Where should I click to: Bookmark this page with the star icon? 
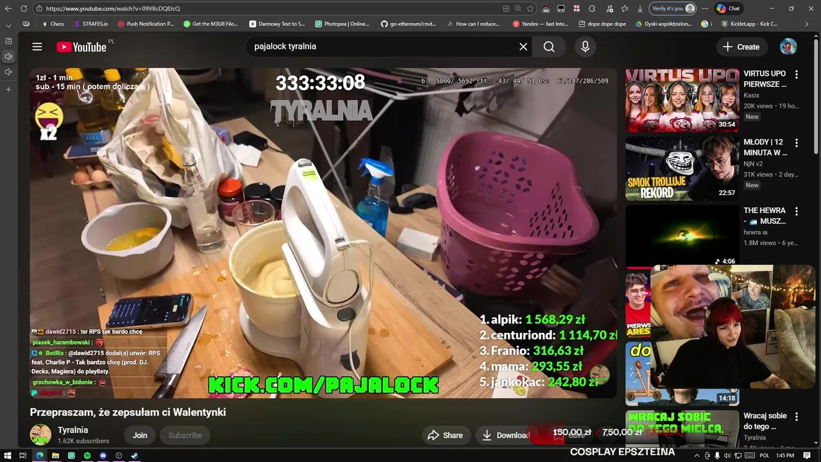(530, 8)
